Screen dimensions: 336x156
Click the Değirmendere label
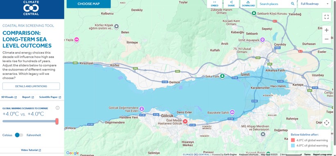(x=115, y=122)
